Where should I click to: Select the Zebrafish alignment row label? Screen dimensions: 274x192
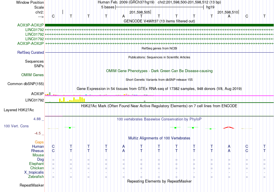coord(36,176)
